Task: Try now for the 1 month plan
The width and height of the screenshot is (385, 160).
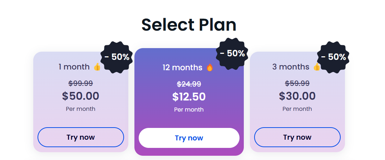Action: point(81,137)
